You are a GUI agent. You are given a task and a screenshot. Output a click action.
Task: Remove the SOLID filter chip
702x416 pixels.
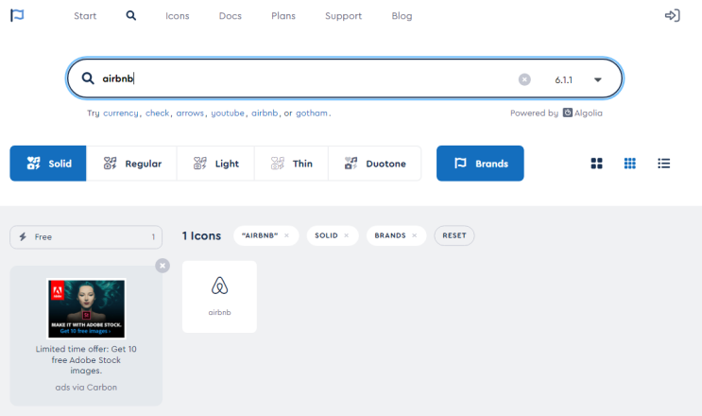(x=346, y=235)
